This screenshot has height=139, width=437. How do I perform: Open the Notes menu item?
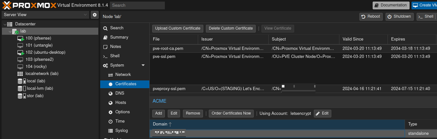[x=125, y=47]
